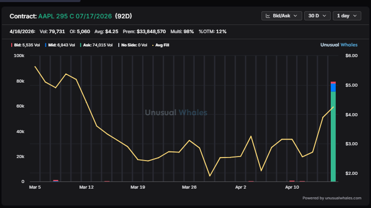Open the 1 day interval dropdown
Image resolution: width=371 pixels, height=208 pixels.
tap(347, 16)
